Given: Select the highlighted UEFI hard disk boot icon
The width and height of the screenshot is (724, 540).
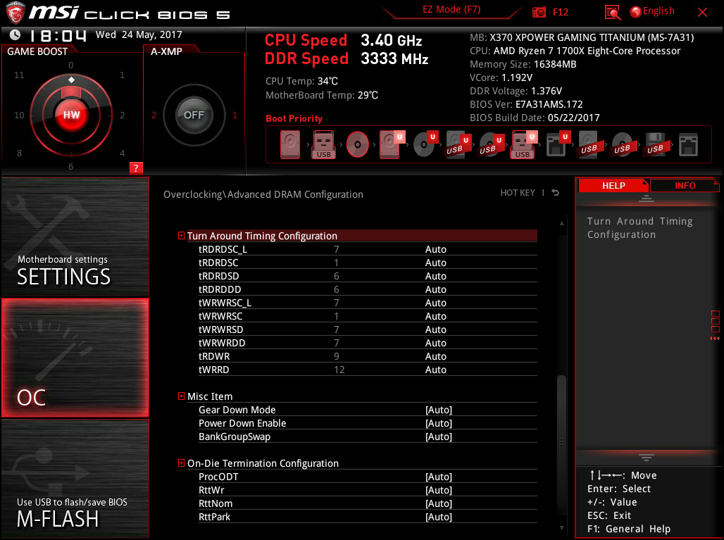Looking at the screenshot, I should point(392,144).
